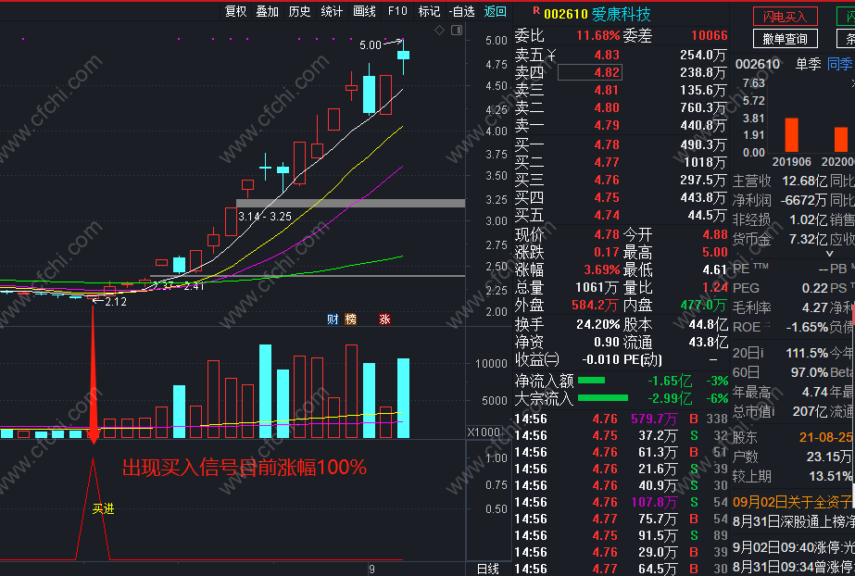
Task: Click the 内盘 value 477.0万
Action: tap(703, 306)
